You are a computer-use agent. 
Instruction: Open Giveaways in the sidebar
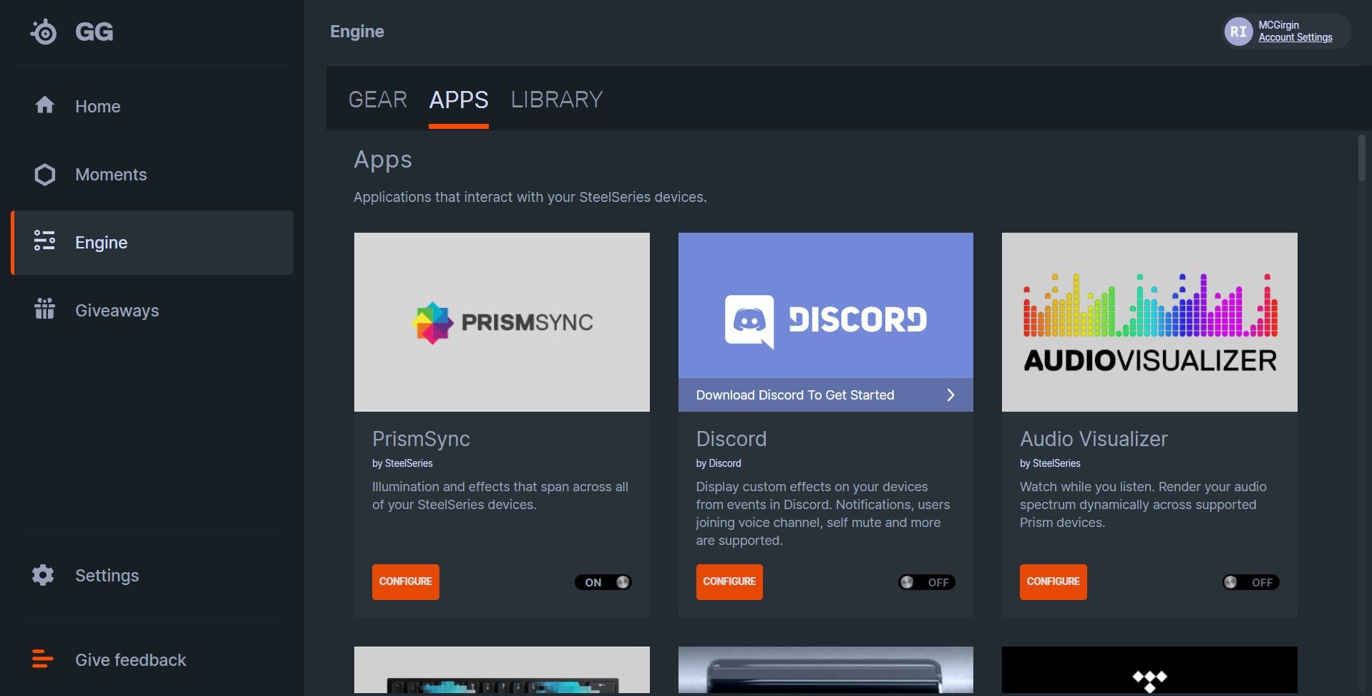(x=152, y=311)
